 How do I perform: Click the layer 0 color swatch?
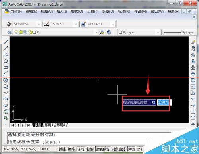point(34,32)
